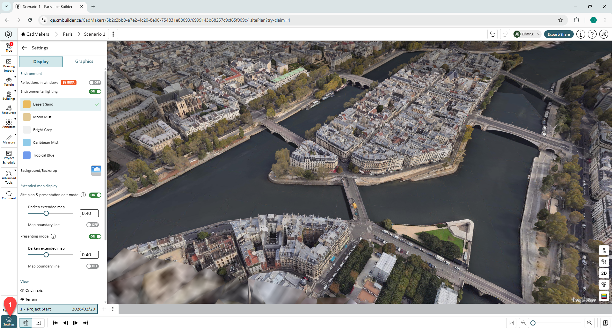This screenshot has height=329, width=612.
Task: Click the 3D view orientation cube icon
Action: click(604, 262)
